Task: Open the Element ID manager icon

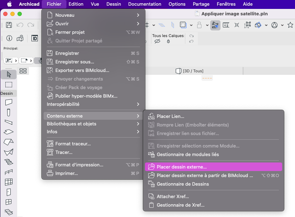Action: pyautogui.click(x=34, y=38)
